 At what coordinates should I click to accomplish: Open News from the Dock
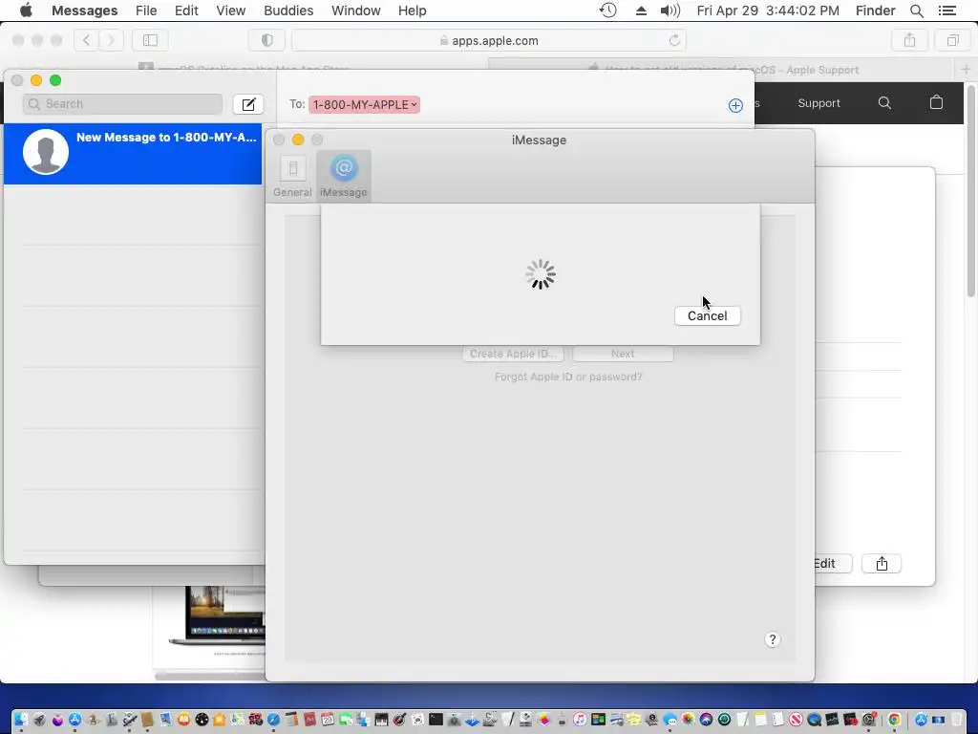796,720
